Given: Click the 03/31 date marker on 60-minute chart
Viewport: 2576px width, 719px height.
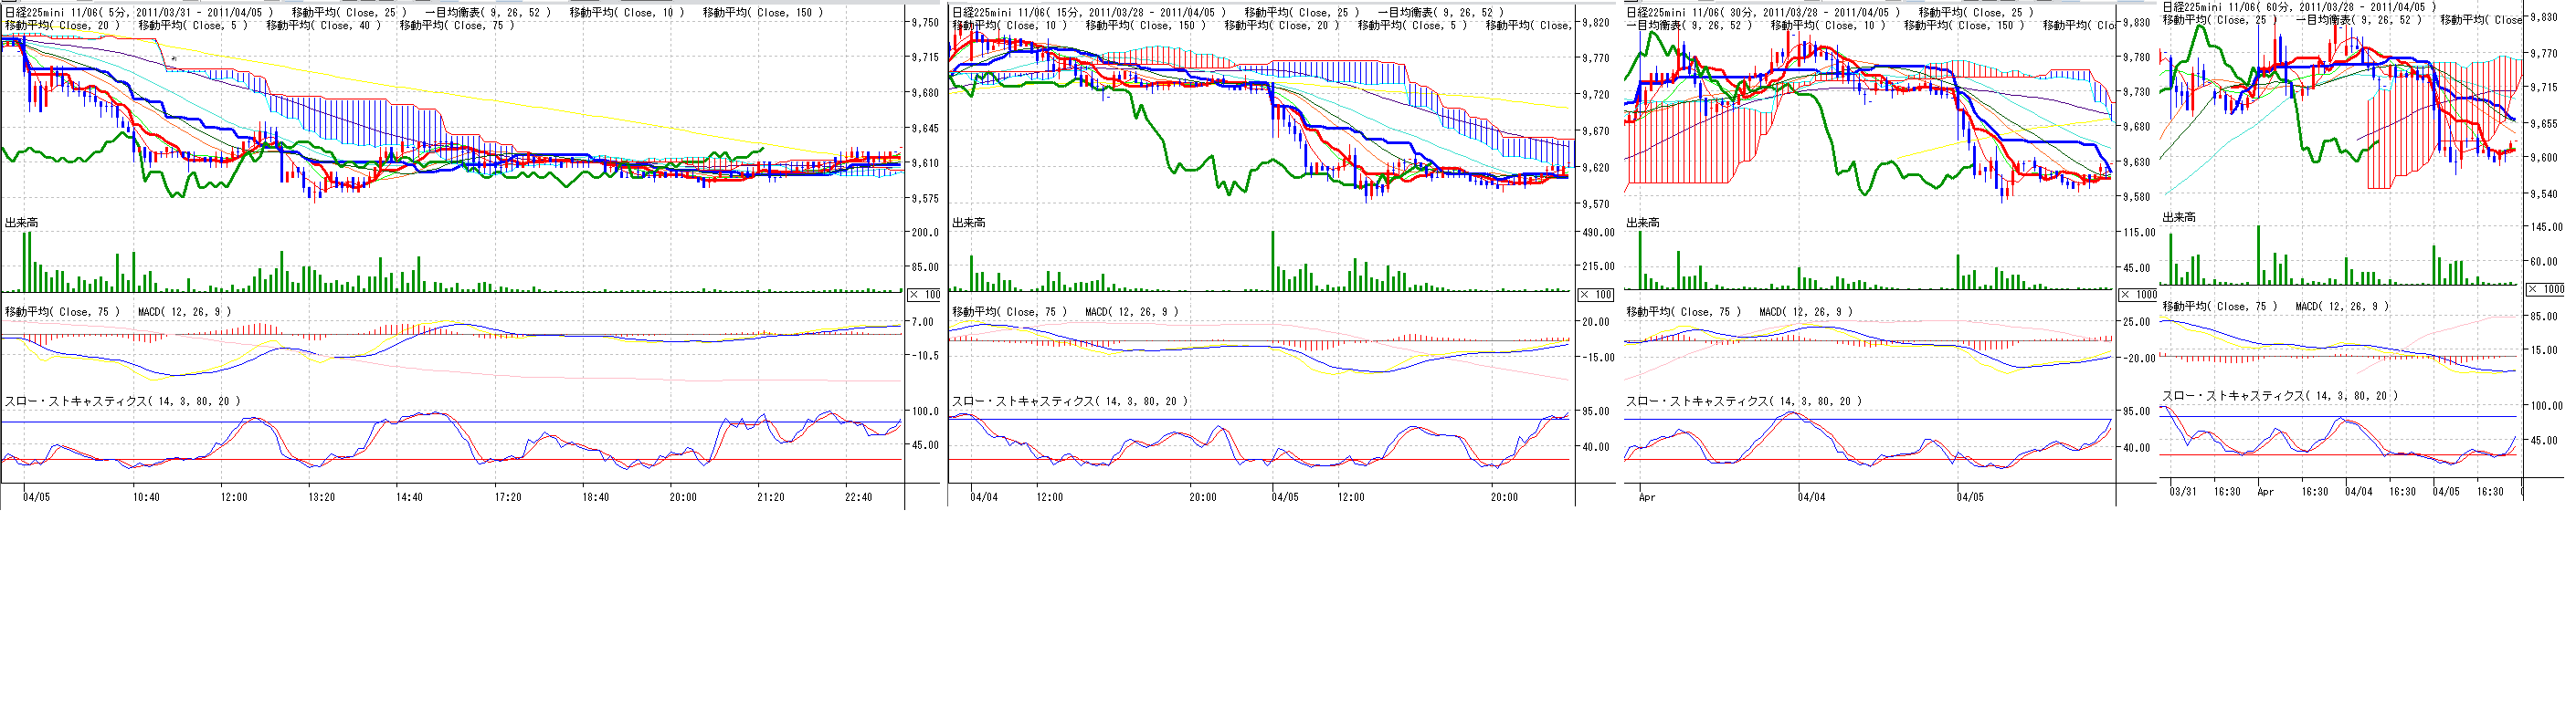Looking at the screenshot, I should (x=2182, y=491).
